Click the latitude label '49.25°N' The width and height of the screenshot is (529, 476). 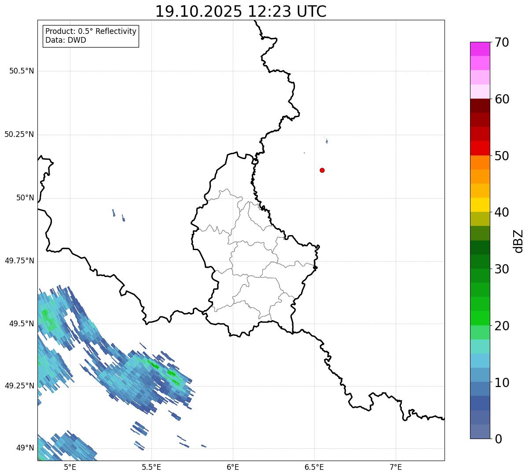pyautogui.click(x=19, y=386)
